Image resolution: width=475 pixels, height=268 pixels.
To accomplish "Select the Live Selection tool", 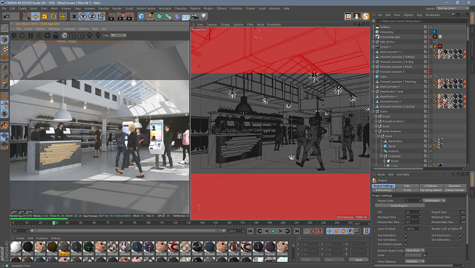I will click(27, 16).
